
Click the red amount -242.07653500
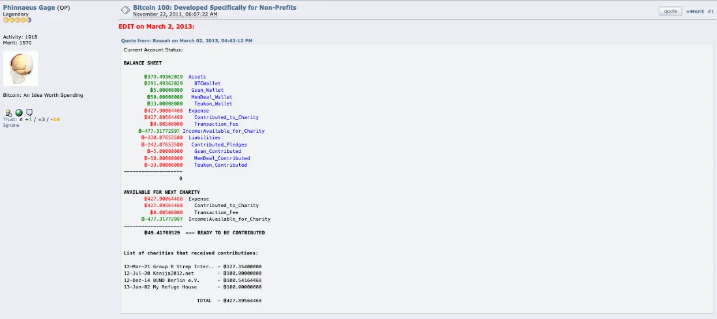[x=162, y=145]
